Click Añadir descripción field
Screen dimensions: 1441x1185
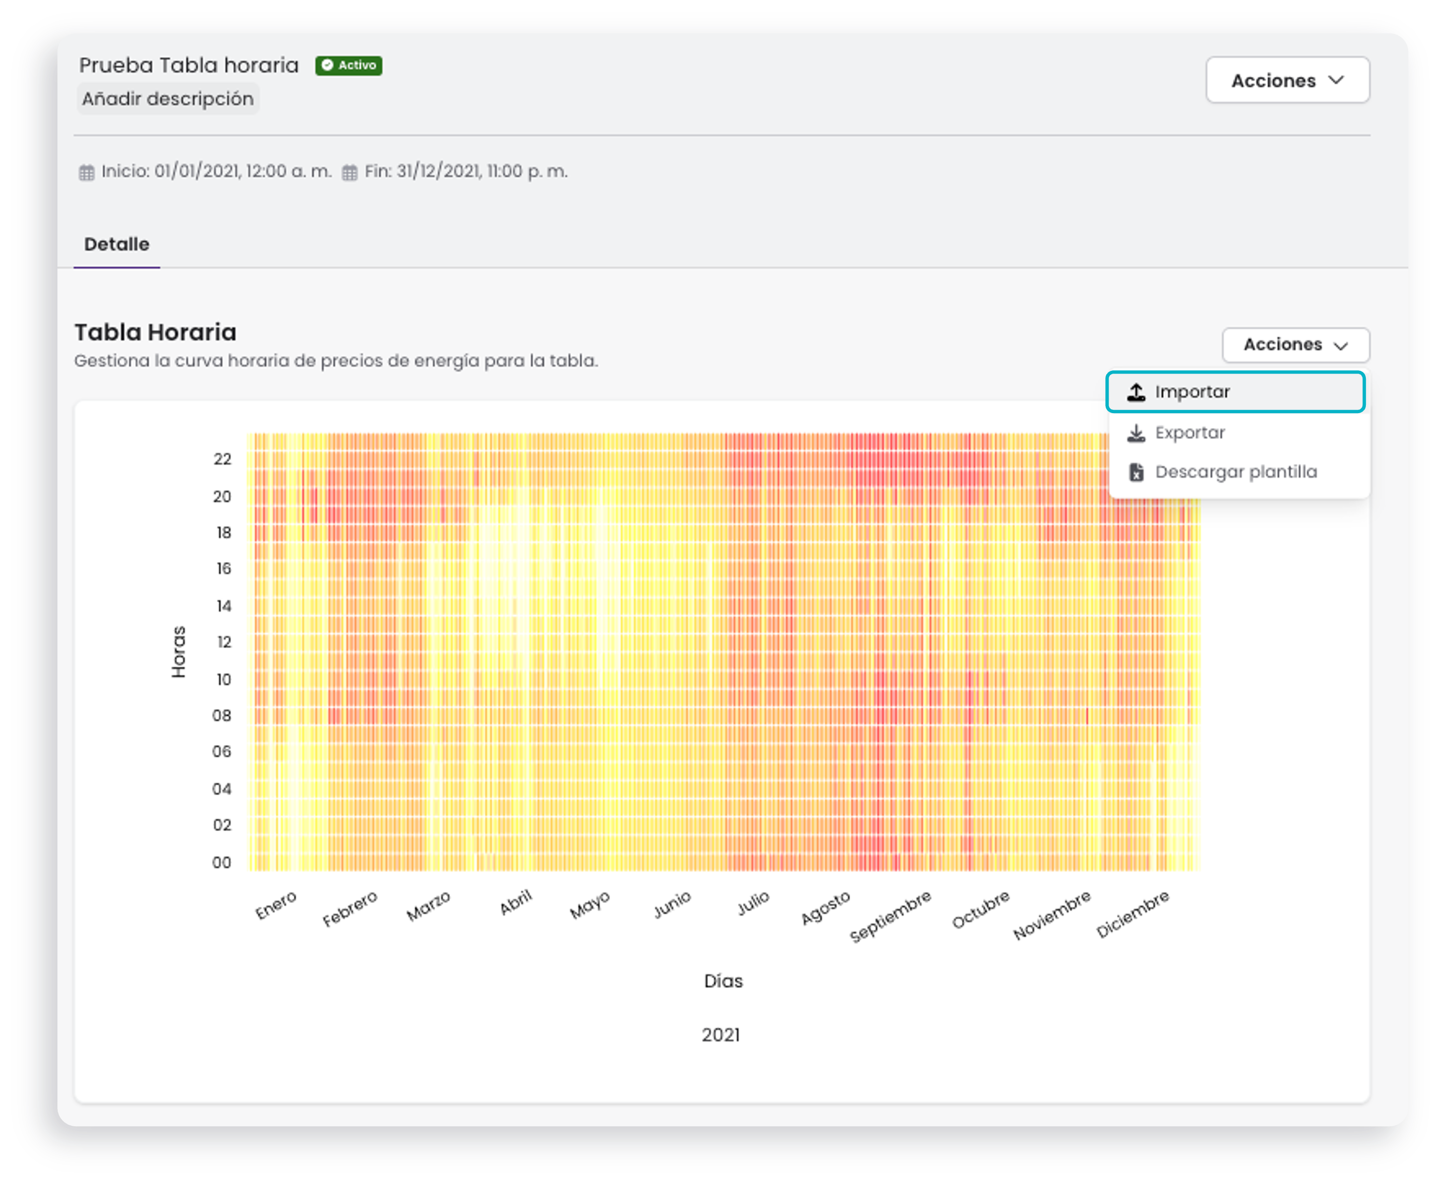[168, 99]
